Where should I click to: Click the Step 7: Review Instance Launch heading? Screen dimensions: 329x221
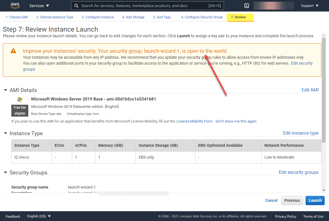pos(50,29)
